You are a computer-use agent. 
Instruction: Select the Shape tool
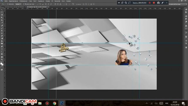pyautogui.click(x=2, y=54)
